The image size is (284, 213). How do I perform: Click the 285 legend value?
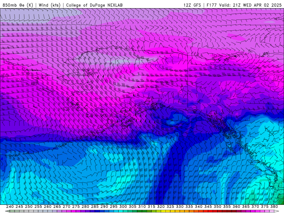pyautogui.click(x=95, y=207)
